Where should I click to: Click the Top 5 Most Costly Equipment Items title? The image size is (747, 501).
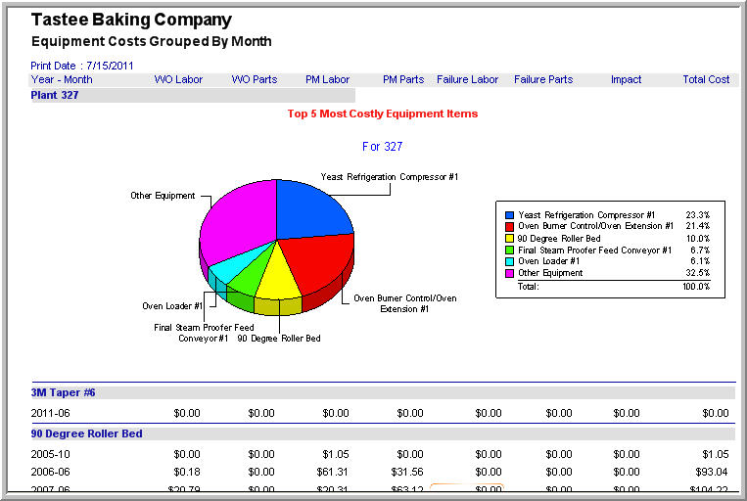point(383,114)
